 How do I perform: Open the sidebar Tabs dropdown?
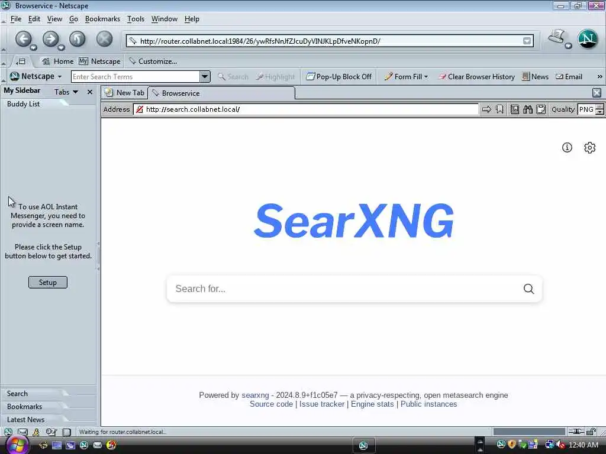[66, 92]
